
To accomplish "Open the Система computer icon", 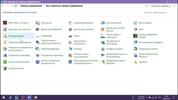I will 70,49.
